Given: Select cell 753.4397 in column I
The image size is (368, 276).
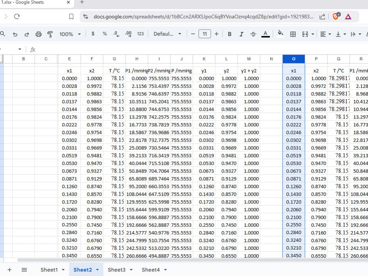Looking at the screenshot, I should click(x=159, y=86).
